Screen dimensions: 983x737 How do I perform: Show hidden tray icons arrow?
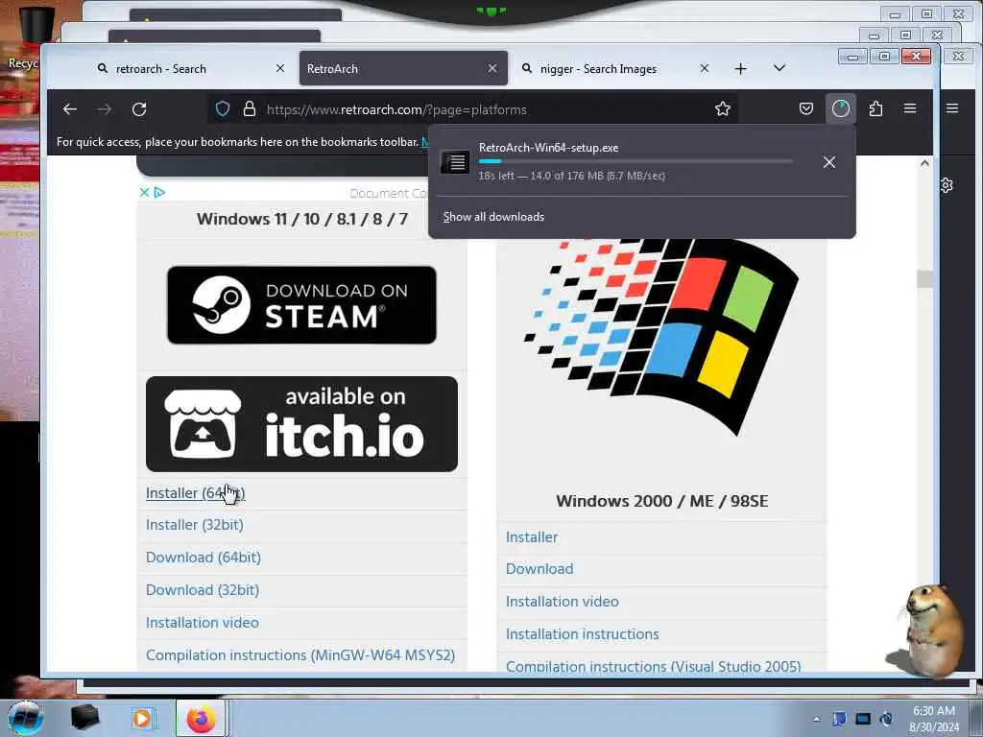coord(816,719)
